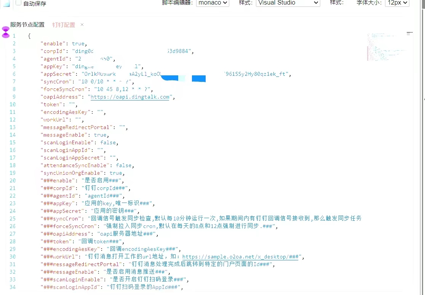Image resolution: width=425 pixels, height=295 pixels.
Task: Click the 是否启用消息推送### text
Action: [136, 271]
